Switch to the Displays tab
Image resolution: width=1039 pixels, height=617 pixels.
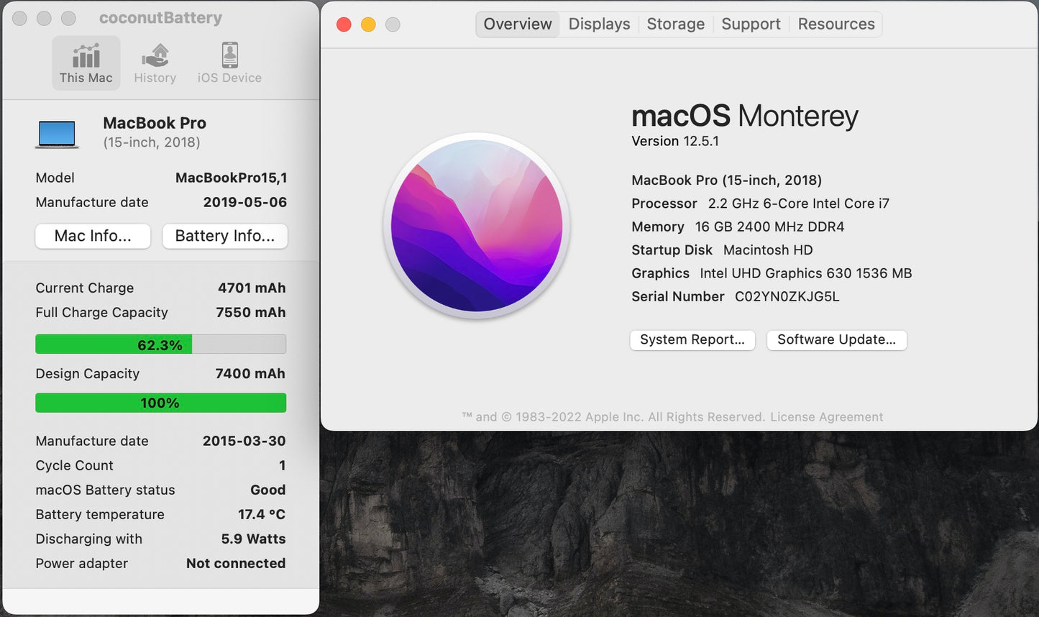599,24
